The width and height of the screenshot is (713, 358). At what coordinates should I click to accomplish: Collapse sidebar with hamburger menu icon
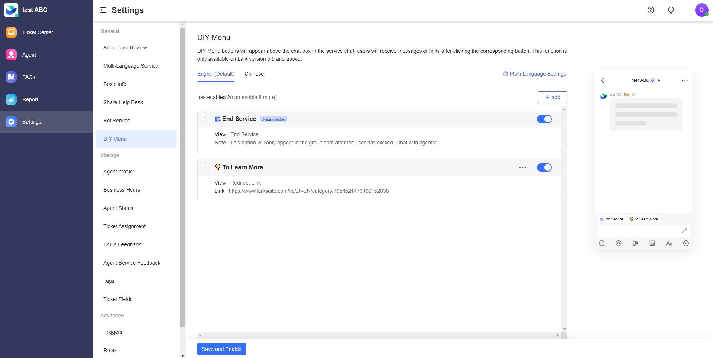pos(103,10)
